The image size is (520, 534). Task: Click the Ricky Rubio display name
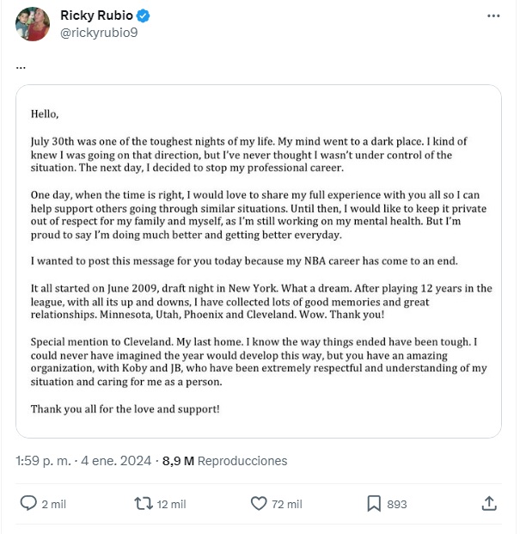pyautogui.click(x=96, y=15)
